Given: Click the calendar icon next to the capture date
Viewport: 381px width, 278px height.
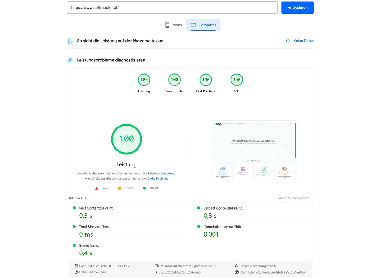Looking at the screenshot, I should coord(76,266).
